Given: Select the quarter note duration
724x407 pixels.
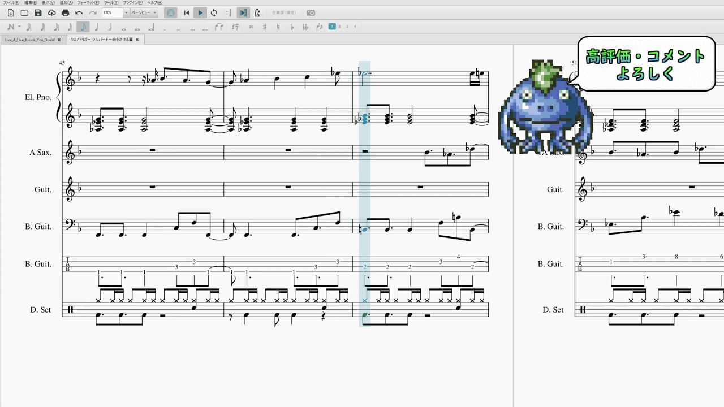Looking at the screenshot, I should [x=97, y=27].
